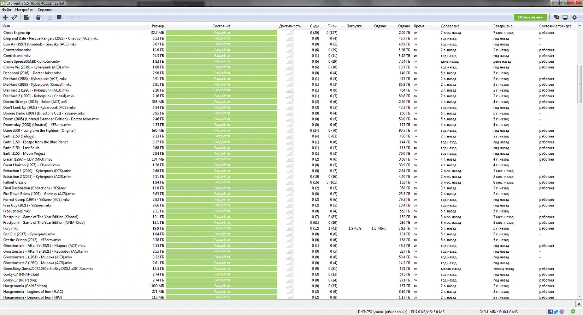
Task: Select the Constantine.mkv torrent
Action: [x=17, y=50]
